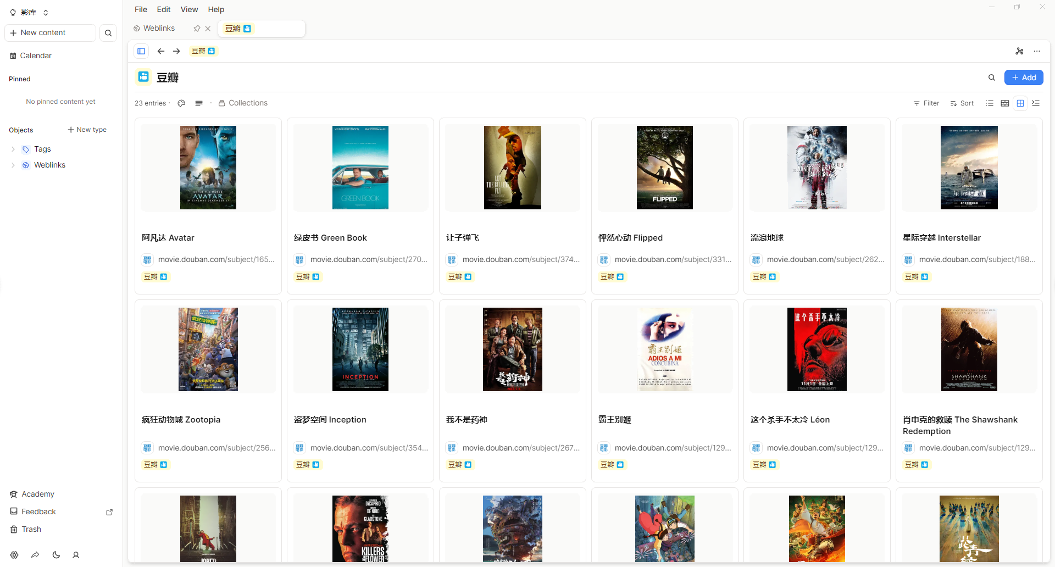Viewport: 1055px width, 567px height.
Task: Switch to dark mode with moon icon
Action: tap(56, 555)
